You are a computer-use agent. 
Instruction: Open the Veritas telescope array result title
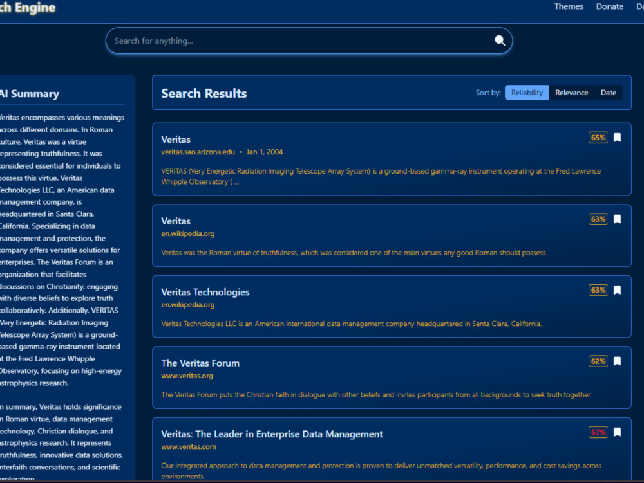tap(176, 140)
